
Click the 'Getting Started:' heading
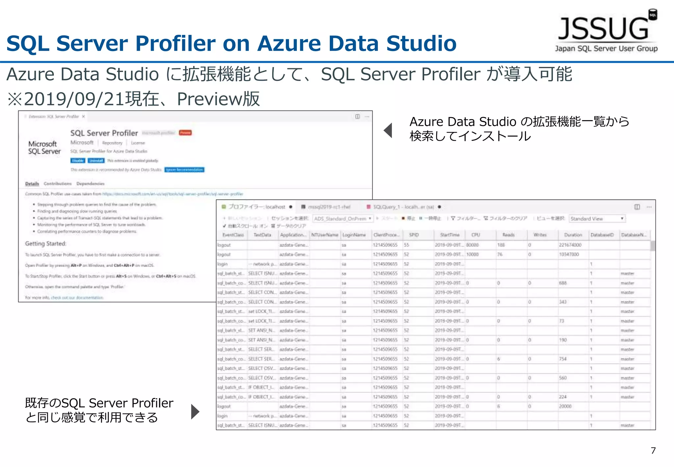pos(46,244)
